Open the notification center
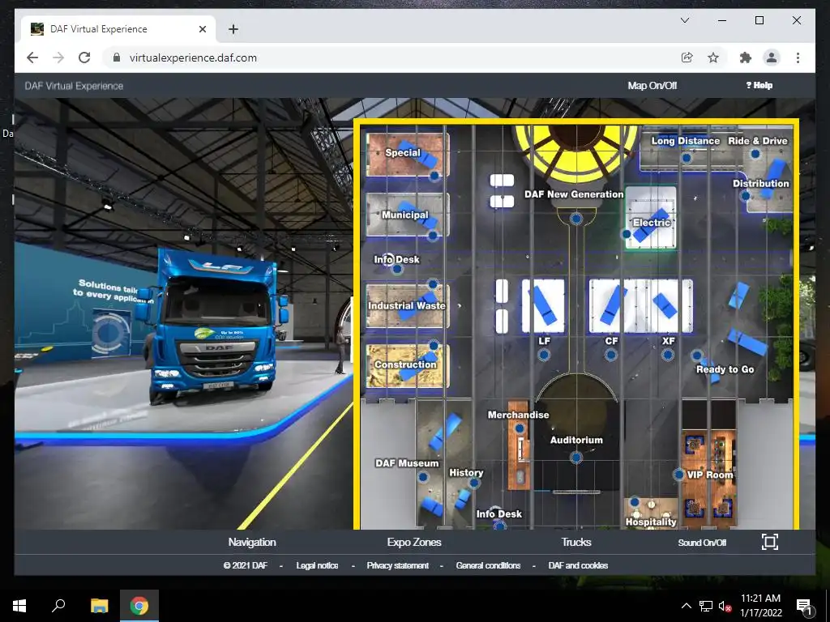 click(803, 607)
